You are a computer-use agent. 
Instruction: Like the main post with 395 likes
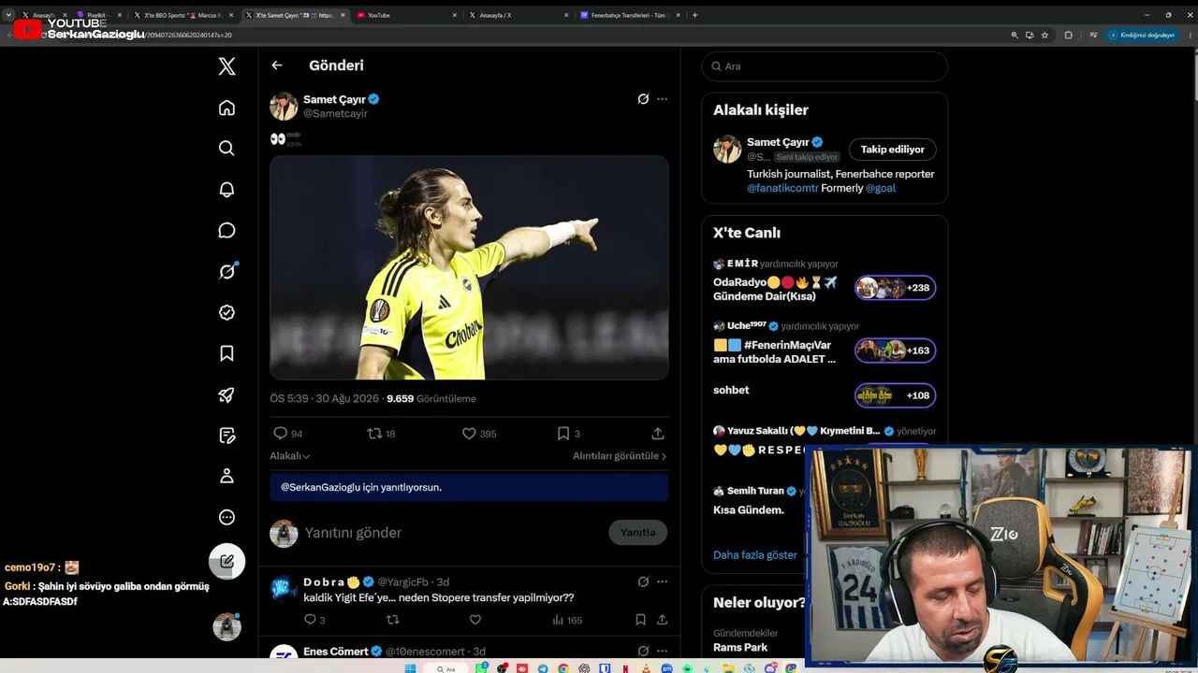click(x=479, y=434)
